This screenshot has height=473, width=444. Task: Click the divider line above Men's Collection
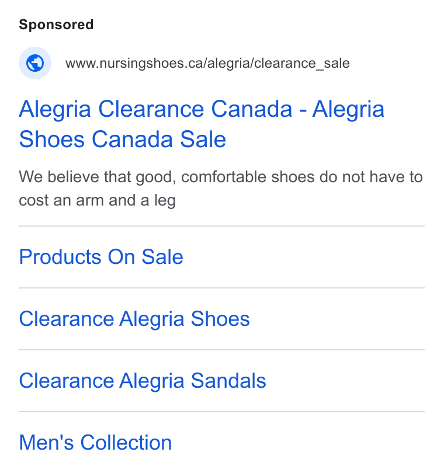pyautogui.click(x=222, y=412)
